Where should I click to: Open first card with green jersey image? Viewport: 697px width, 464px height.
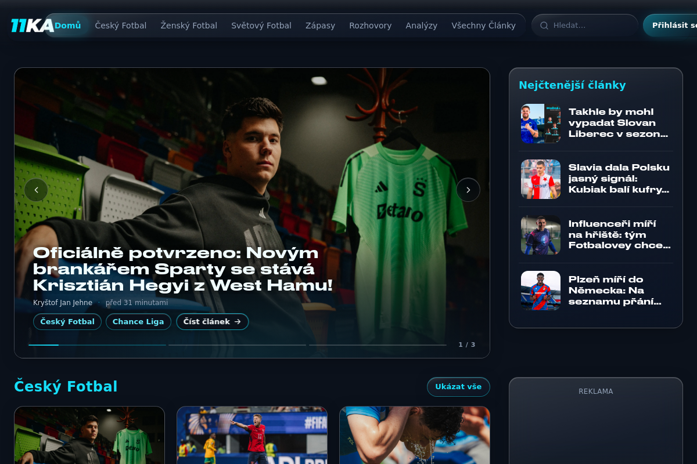point(89,435)
